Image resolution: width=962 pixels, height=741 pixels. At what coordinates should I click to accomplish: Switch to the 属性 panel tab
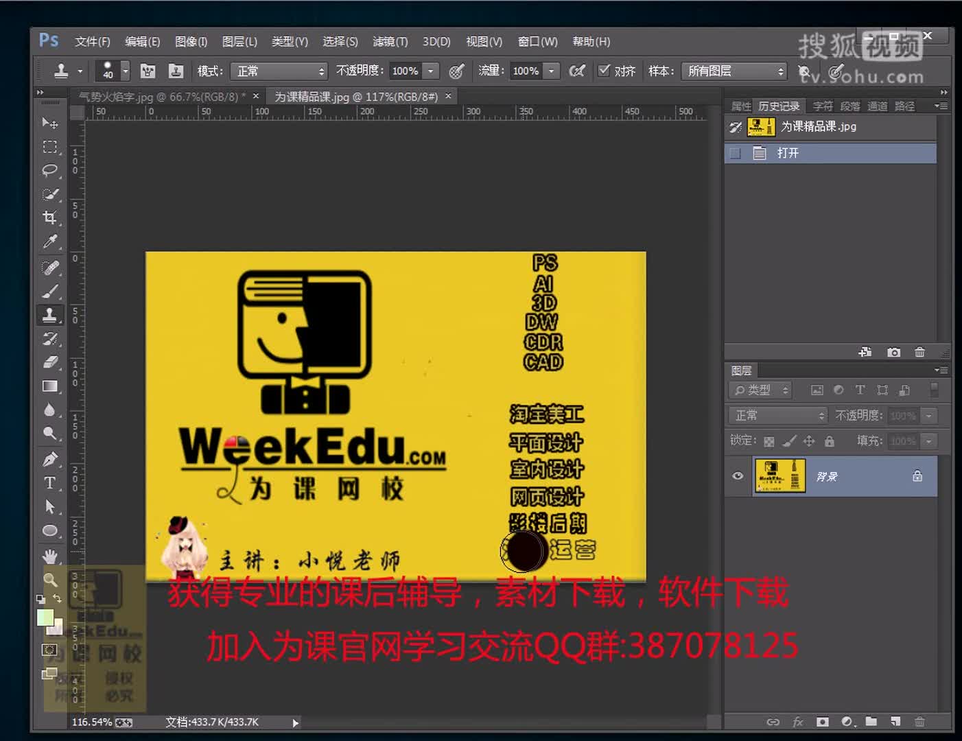741,106
